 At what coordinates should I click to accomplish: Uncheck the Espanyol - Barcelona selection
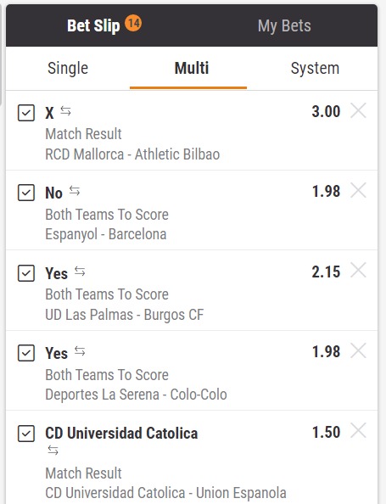click(26, 193)
